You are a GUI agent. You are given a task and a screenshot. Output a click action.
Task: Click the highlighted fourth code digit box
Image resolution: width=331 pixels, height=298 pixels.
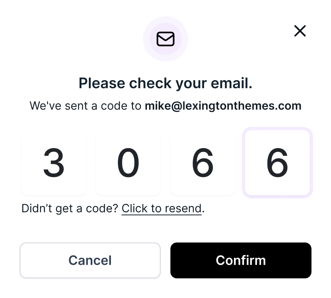277,163
